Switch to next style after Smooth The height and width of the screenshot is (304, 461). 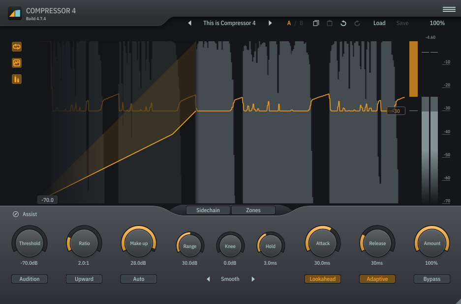(253, 279)
